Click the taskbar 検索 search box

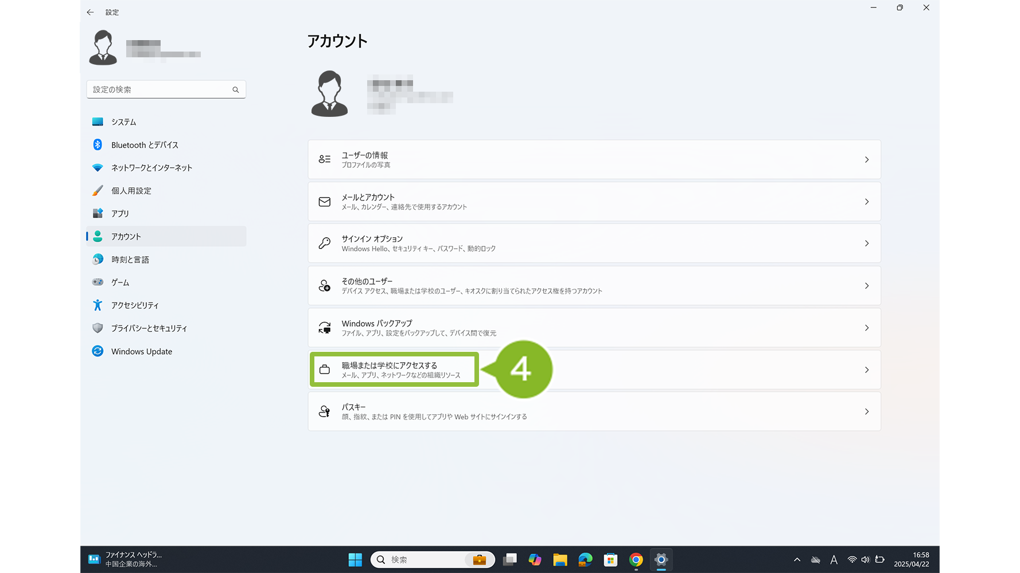click(433, 560)
